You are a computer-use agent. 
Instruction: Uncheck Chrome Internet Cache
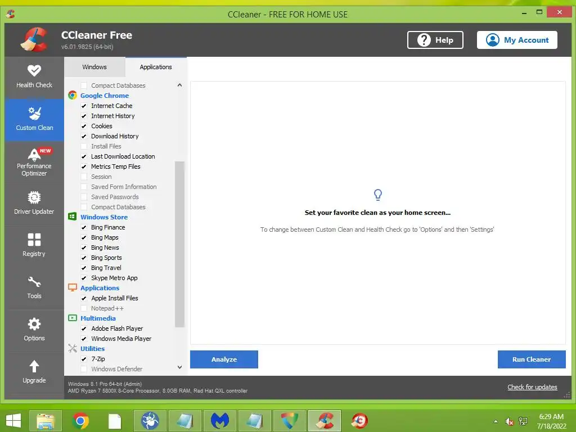tap(84, 106)
